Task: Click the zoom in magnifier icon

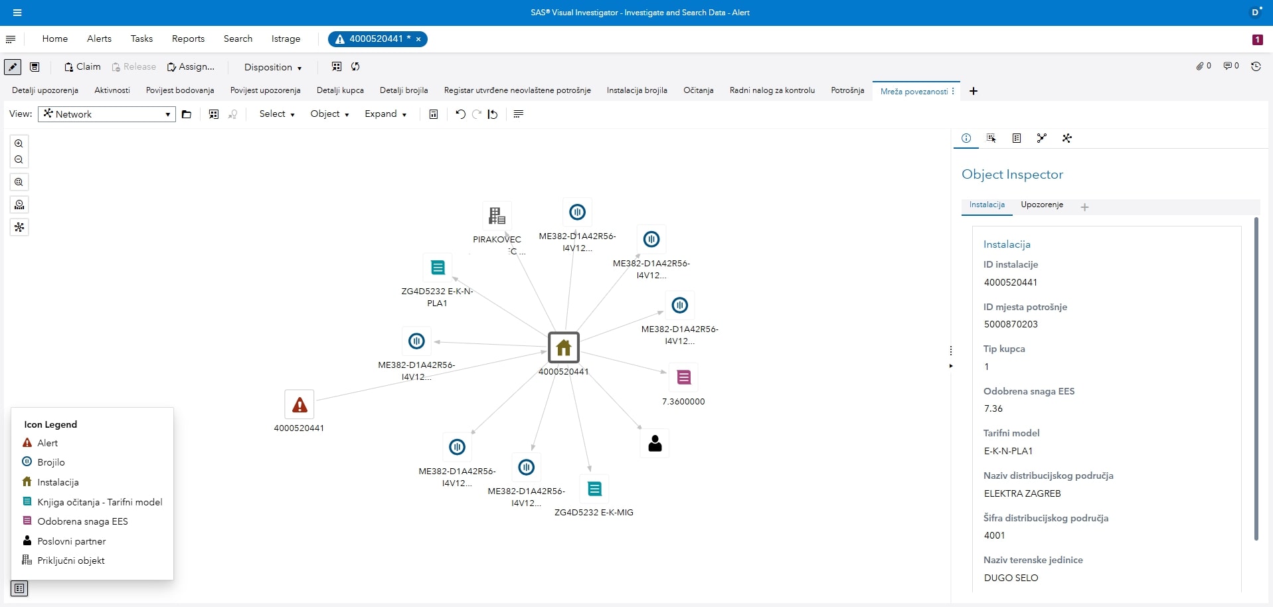Action: 19,143
